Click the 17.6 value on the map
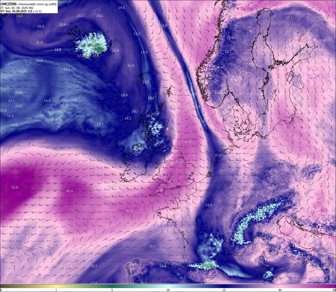The width and height of the screenshot is (336, 292). (x=283, y=164)
